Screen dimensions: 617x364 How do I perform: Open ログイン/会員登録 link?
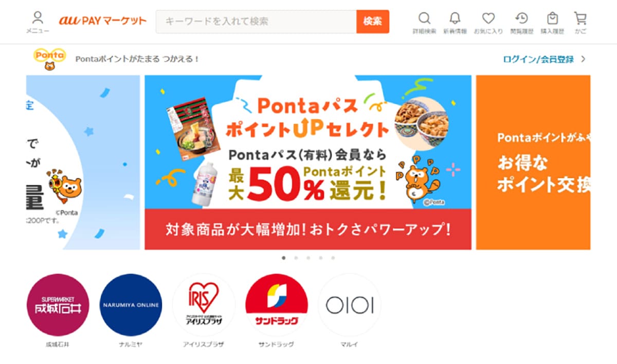[x=538, y=59]
